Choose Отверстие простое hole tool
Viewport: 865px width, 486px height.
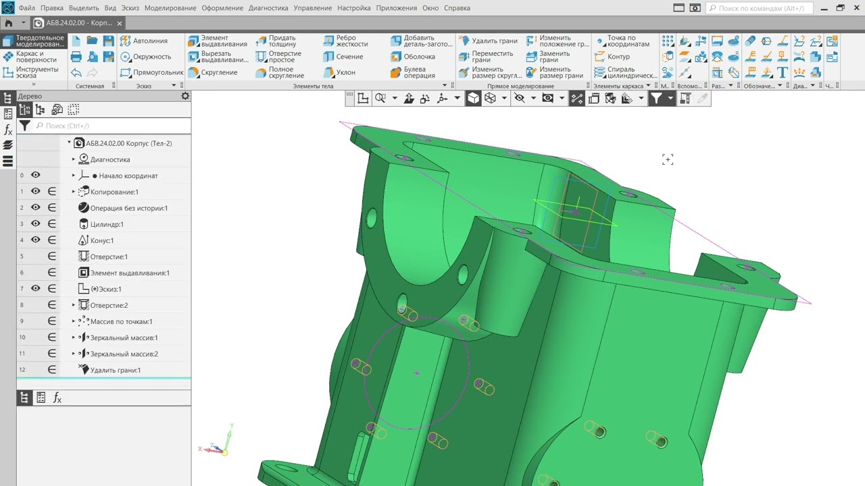click(278, 57)
